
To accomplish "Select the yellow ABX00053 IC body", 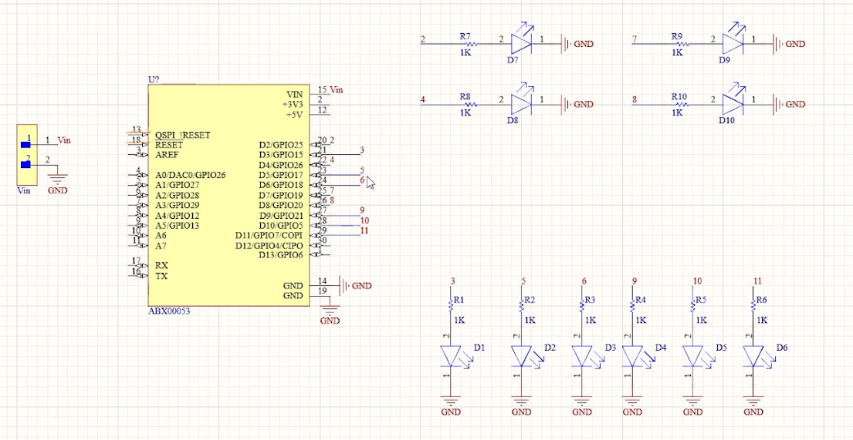I will tap(228, 195).
